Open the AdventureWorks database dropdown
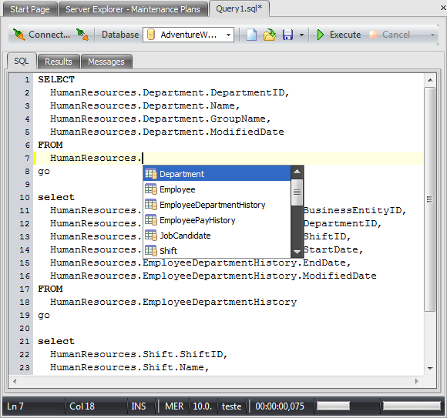This screenshot has width=447, height=418. click(x=228, y=35)
